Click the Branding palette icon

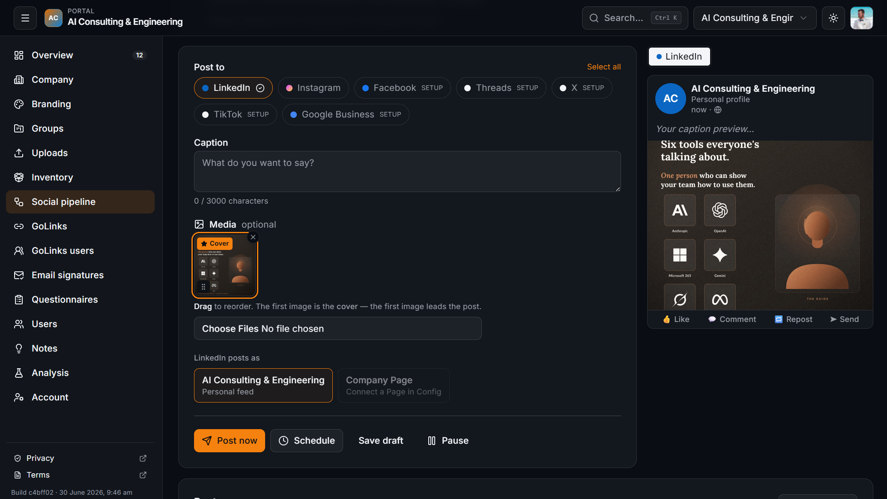[19, 104]
